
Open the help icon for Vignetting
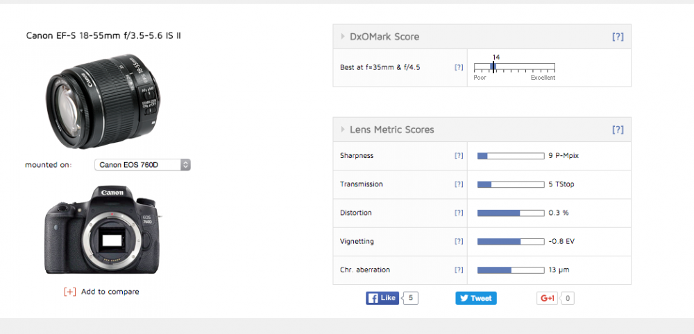point(459,241)
